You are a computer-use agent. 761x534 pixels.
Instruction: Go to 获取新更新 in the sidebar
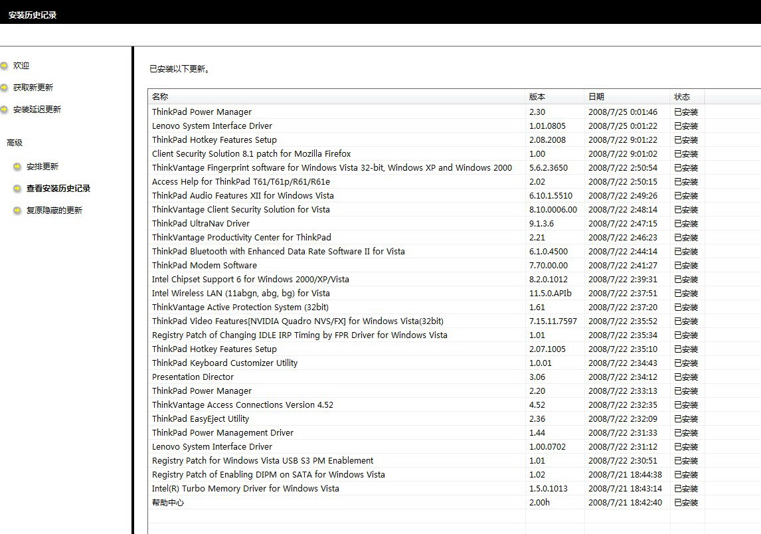click(33, 88)
